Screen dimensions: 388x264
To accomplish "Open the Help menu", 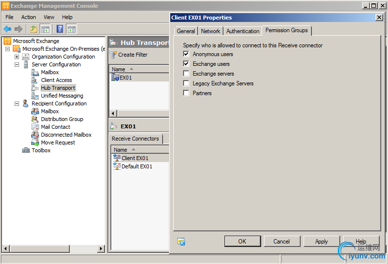I will tap(67, 17).
